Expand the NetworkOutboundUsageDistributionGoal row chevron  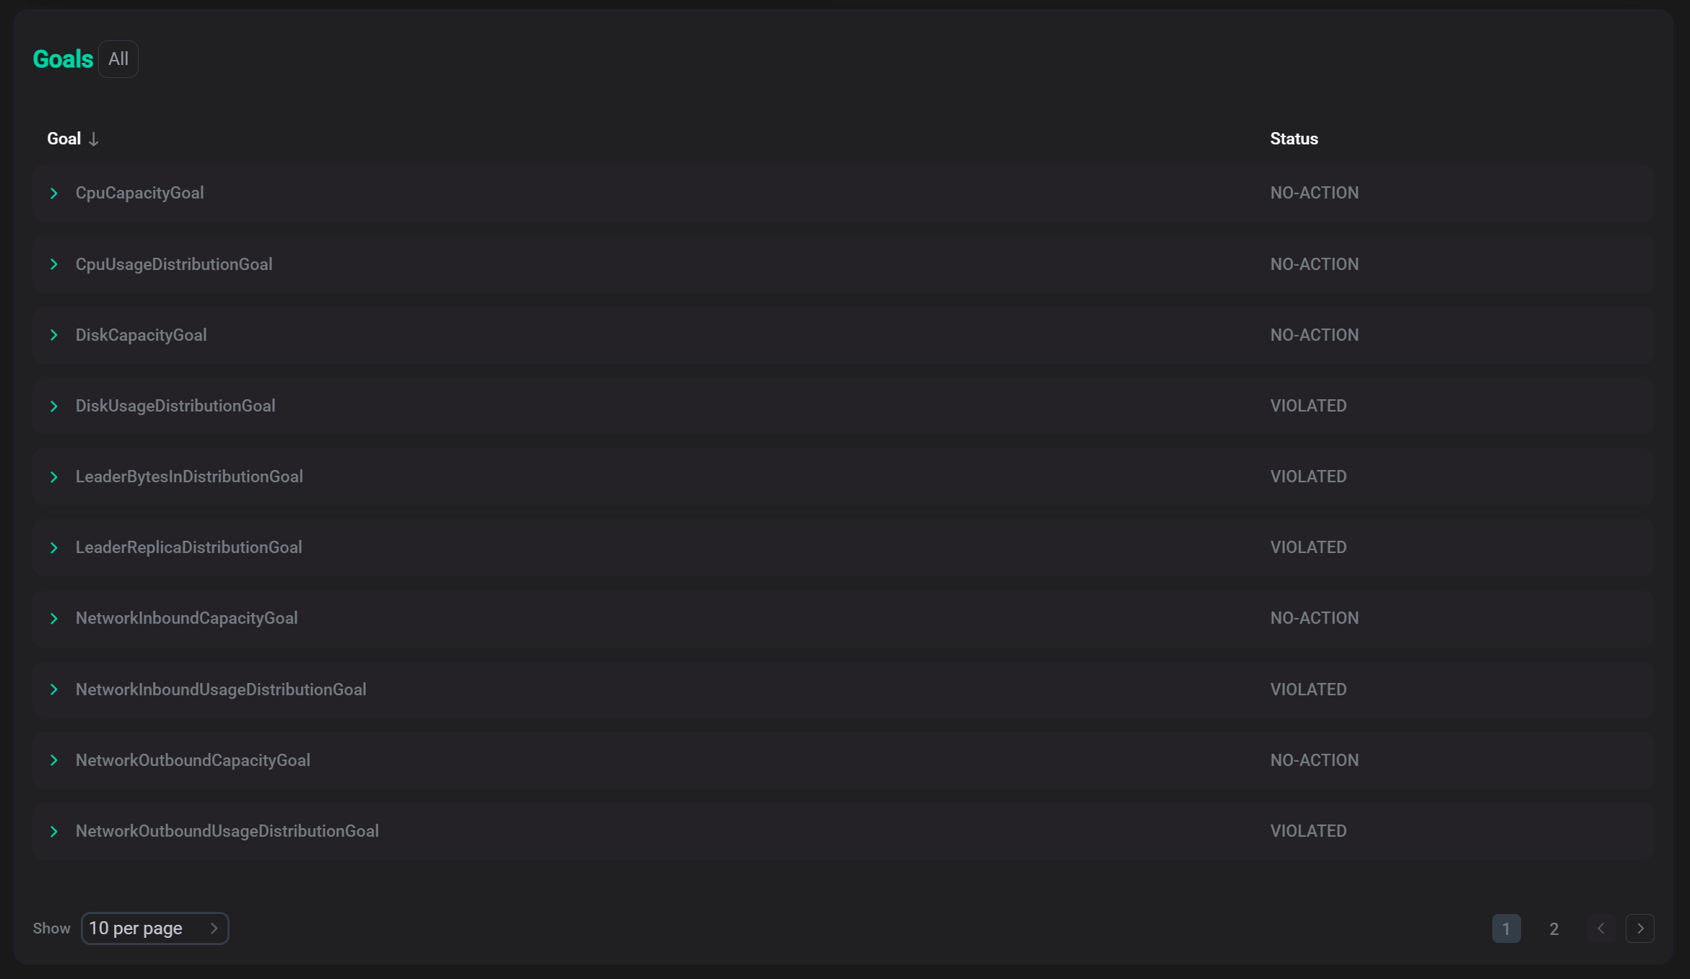[54, 832]
